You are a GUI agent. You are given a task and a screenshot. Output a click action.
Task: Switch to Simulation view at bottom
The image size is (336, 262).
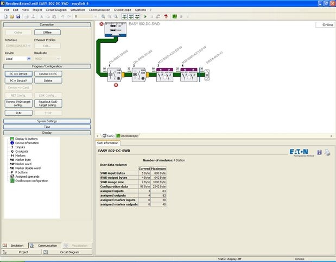point(17,246)
